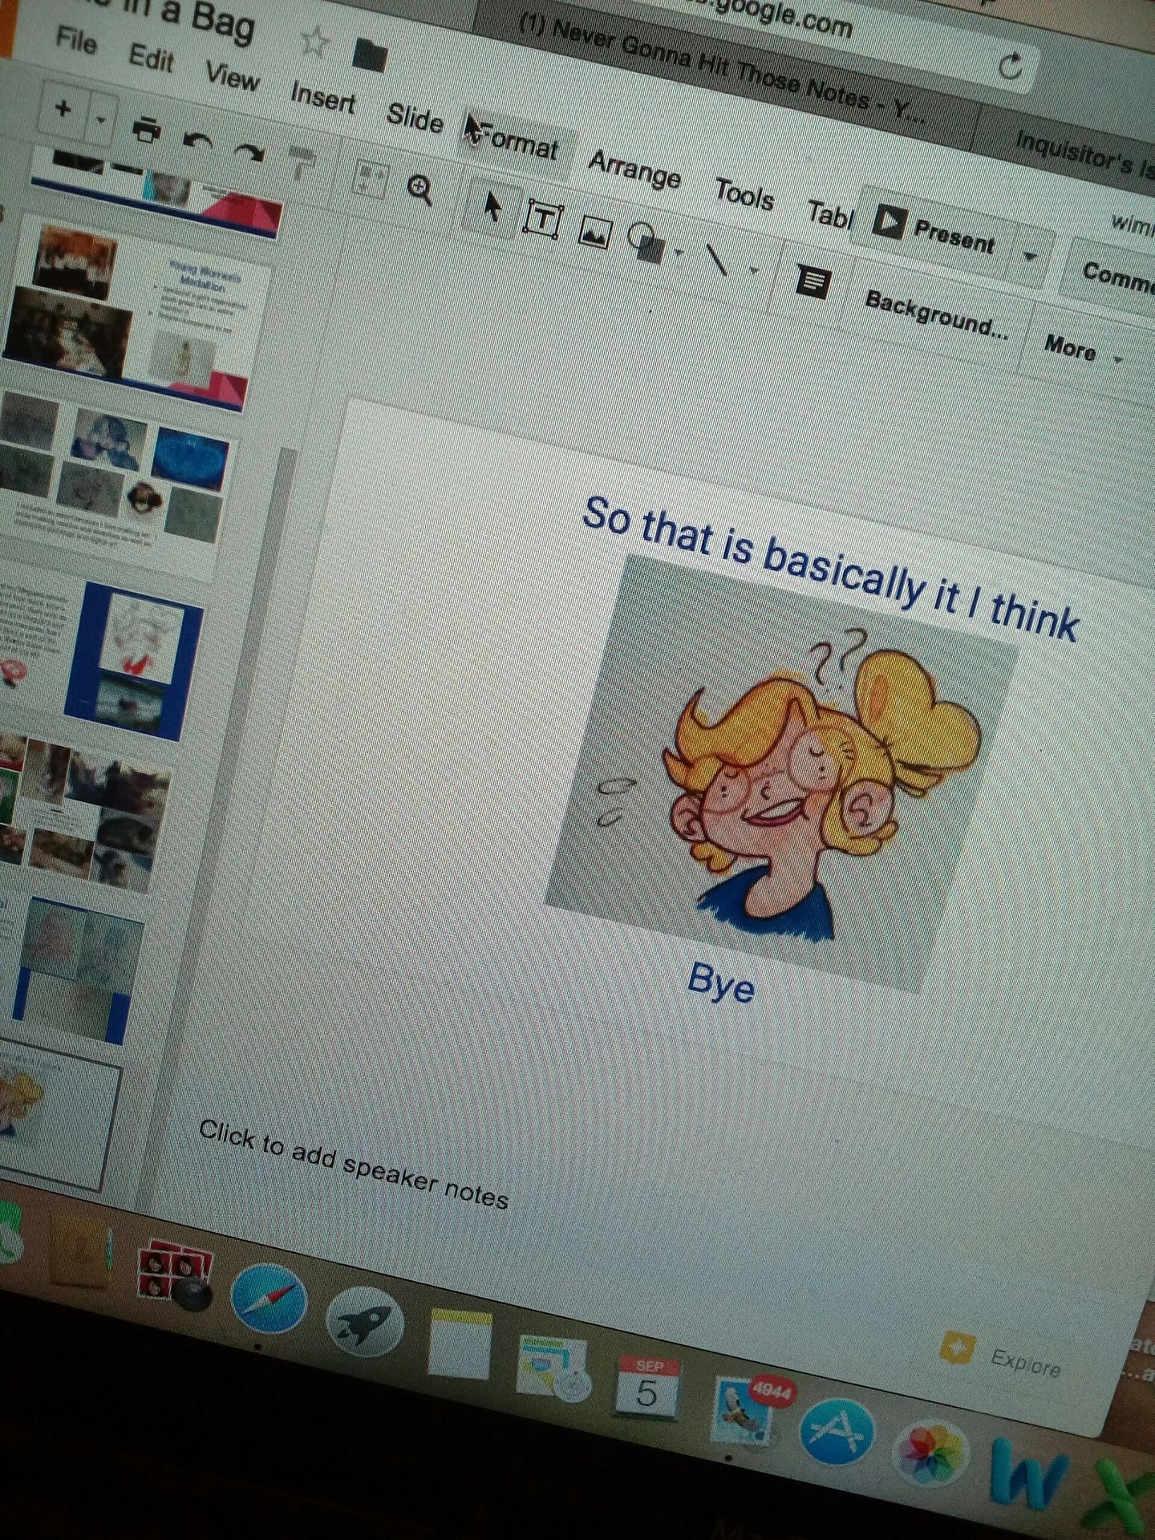Click the Move to folder icon

point(370,55)
